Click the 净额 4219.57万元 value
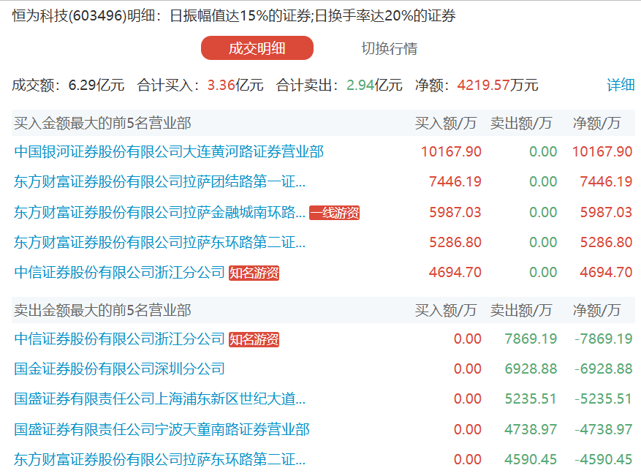Image resolution: width=641 pixels, height=476 pixels. click(x=498, y=85)
